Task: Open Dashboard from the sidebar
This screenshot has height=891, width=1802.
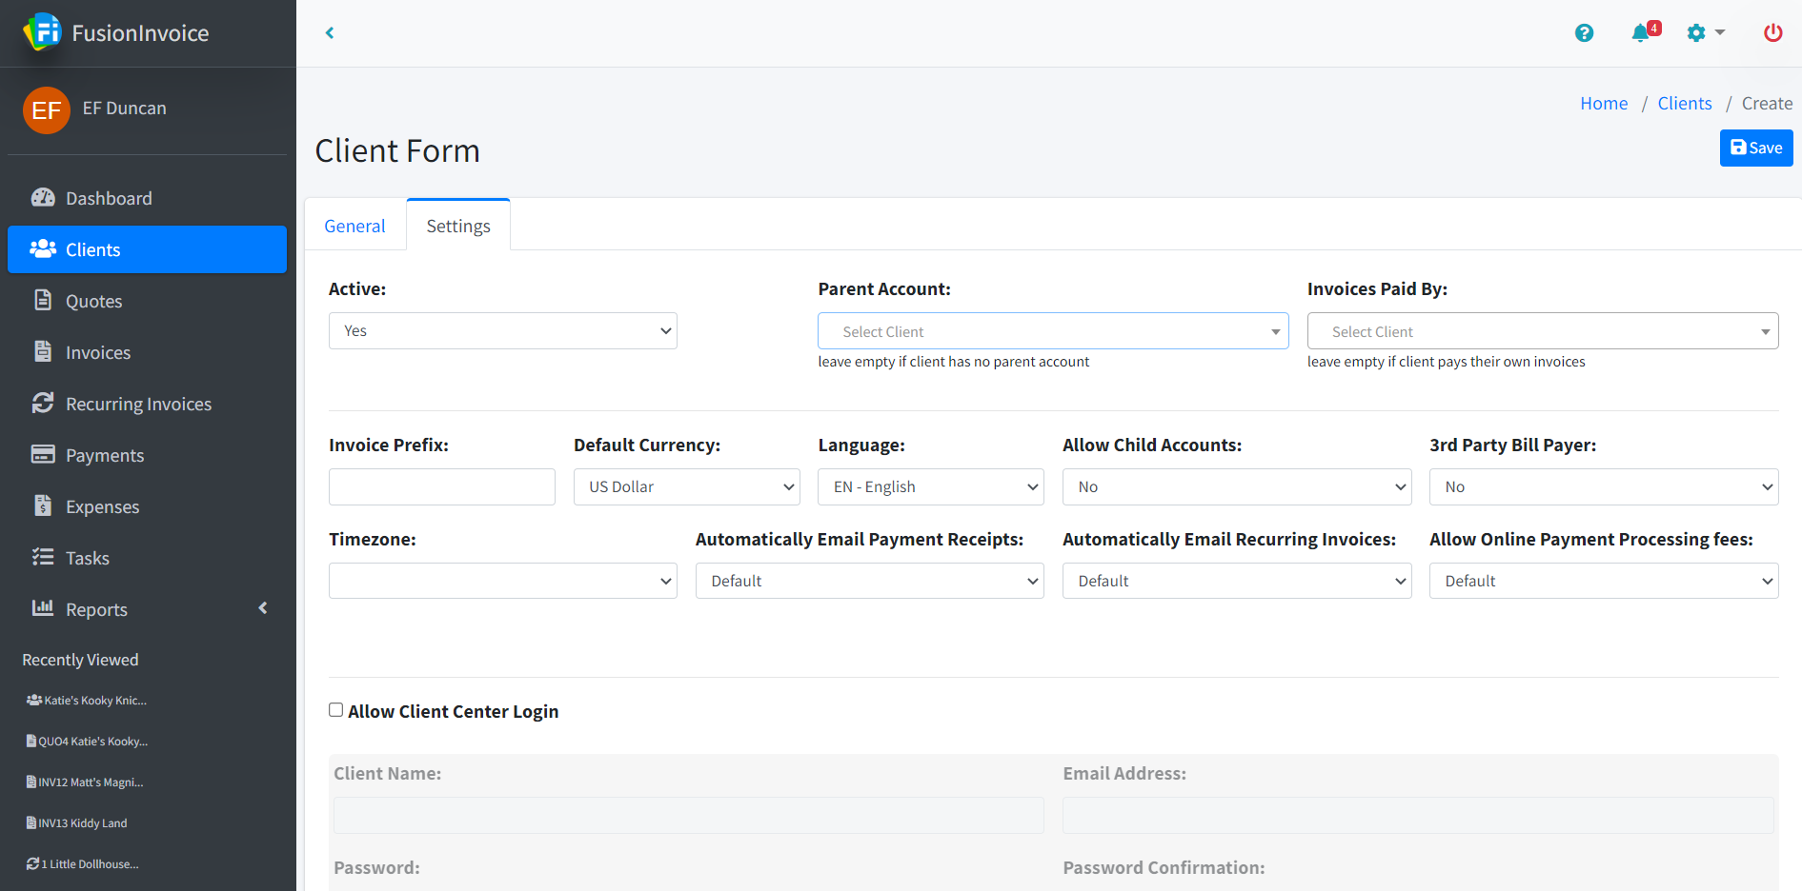Action: (108, 198)
